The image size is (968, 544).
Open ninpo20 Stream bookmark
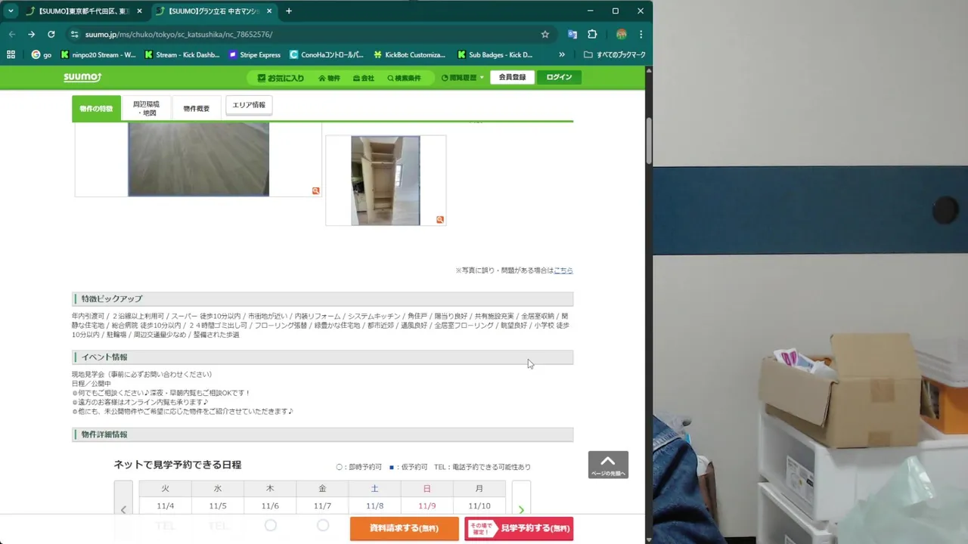(98, 54)
